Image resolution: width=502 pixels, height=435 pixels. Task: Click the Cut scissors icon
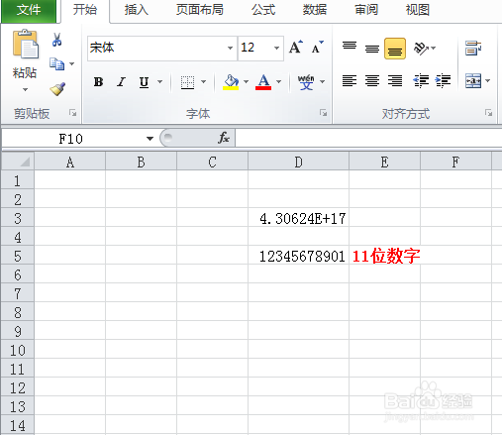point(56,40)
